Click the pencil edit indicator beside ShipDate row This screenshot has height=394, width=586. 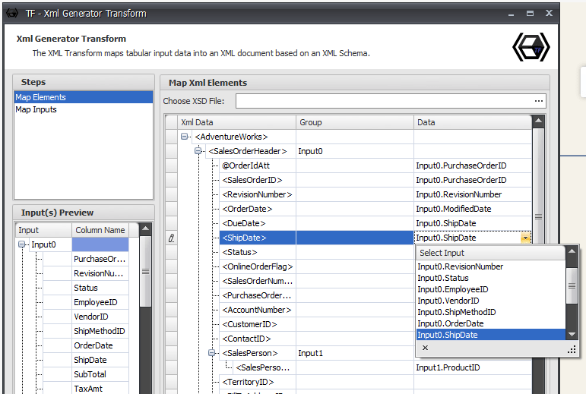point(171,238)
